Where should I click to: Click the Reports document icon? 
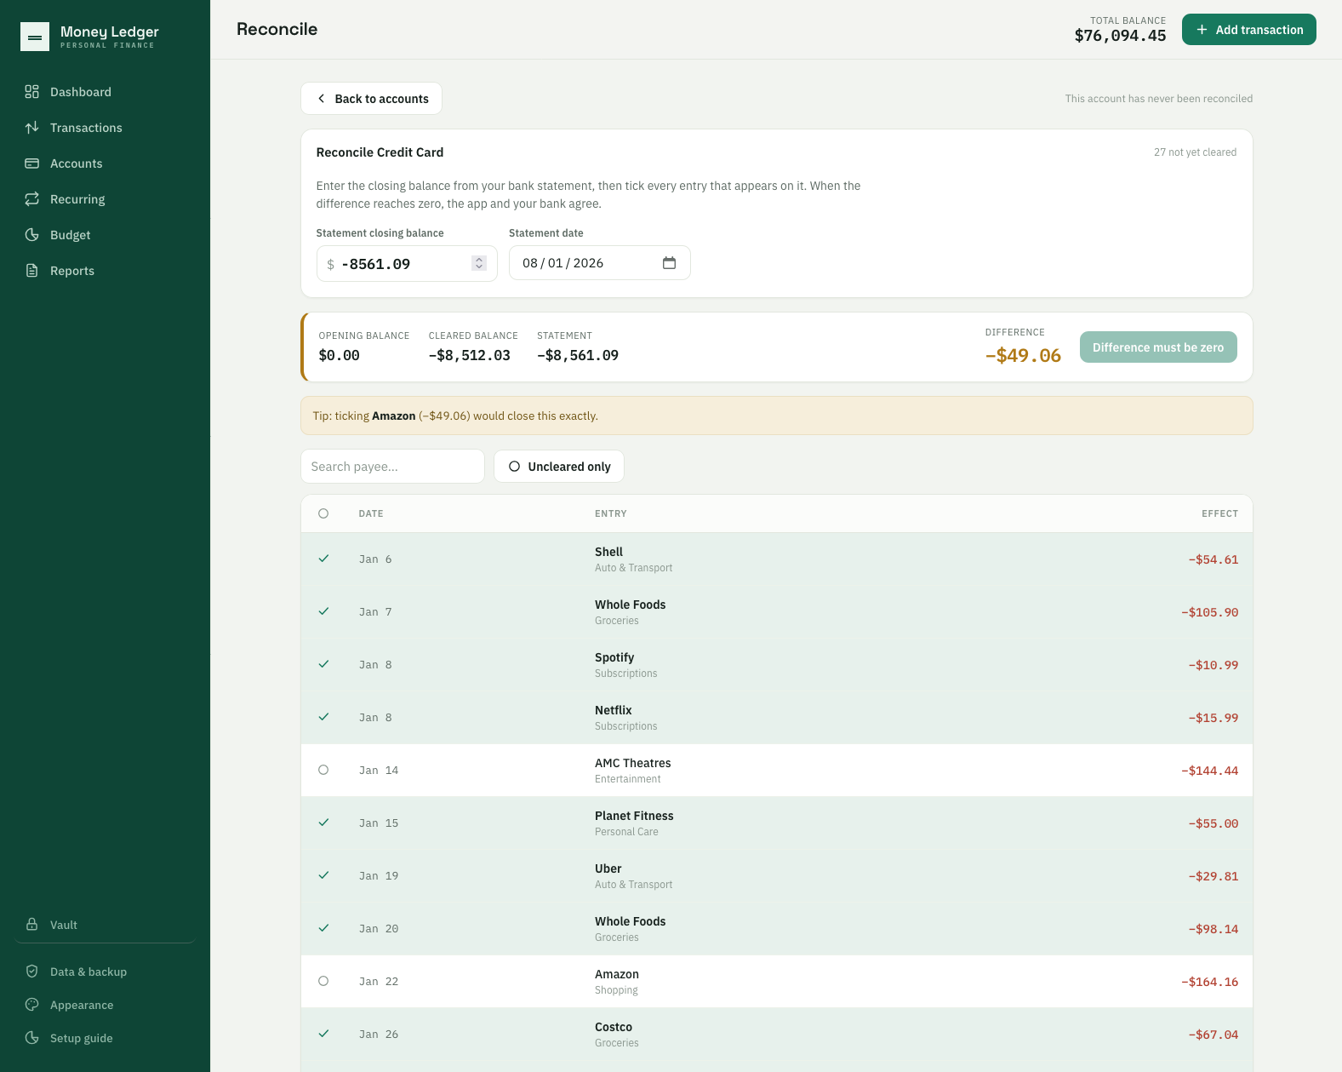pos(32,271)
